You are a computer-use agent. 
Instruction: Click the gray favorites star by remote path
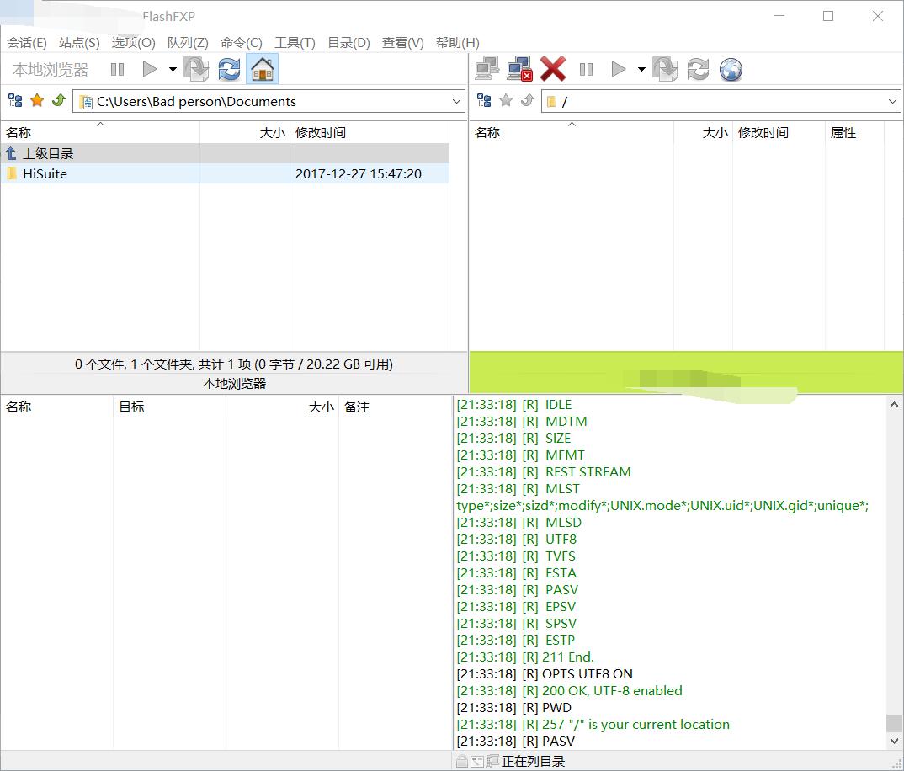click(506, 101)
